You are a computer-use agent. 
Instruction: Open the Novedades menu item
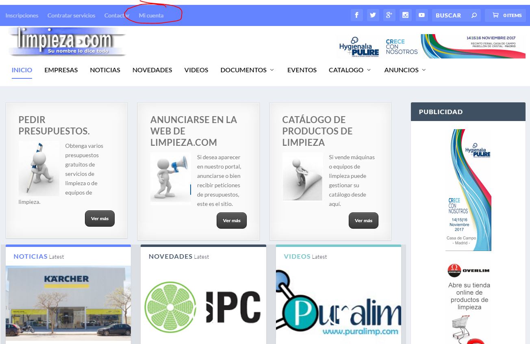coord(152,70)
